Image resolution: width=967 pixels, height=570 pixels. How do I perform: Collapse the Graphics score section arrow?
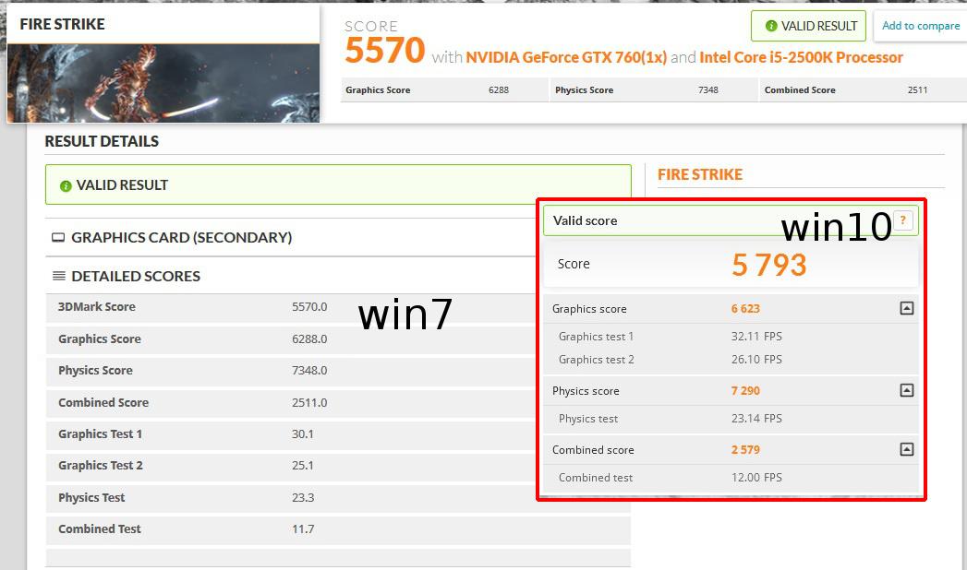tap(907, 308)
